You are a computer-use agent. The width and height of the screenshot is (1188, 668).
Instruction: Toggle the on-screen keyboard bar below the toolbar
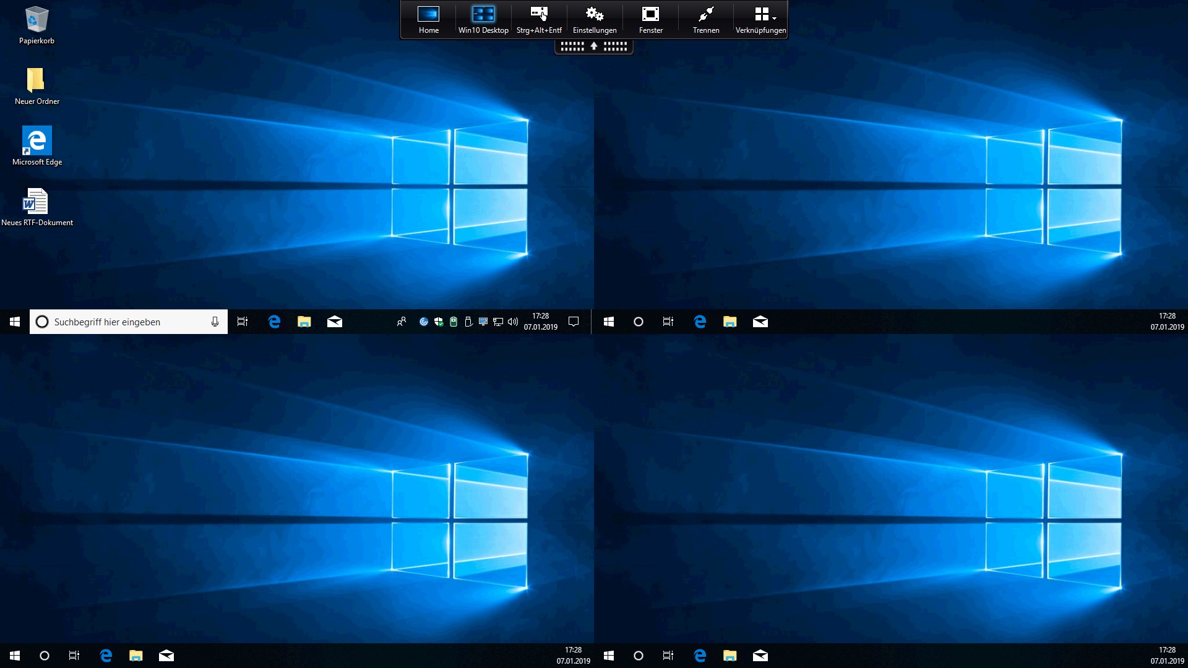click(x=593, y=46)
